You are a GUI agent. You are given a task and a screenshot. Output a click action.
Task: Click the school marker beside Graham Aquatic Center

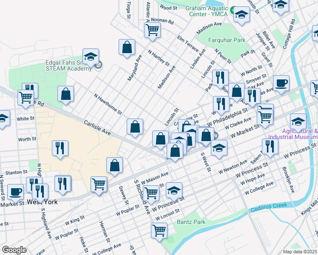tap(241, 15)
